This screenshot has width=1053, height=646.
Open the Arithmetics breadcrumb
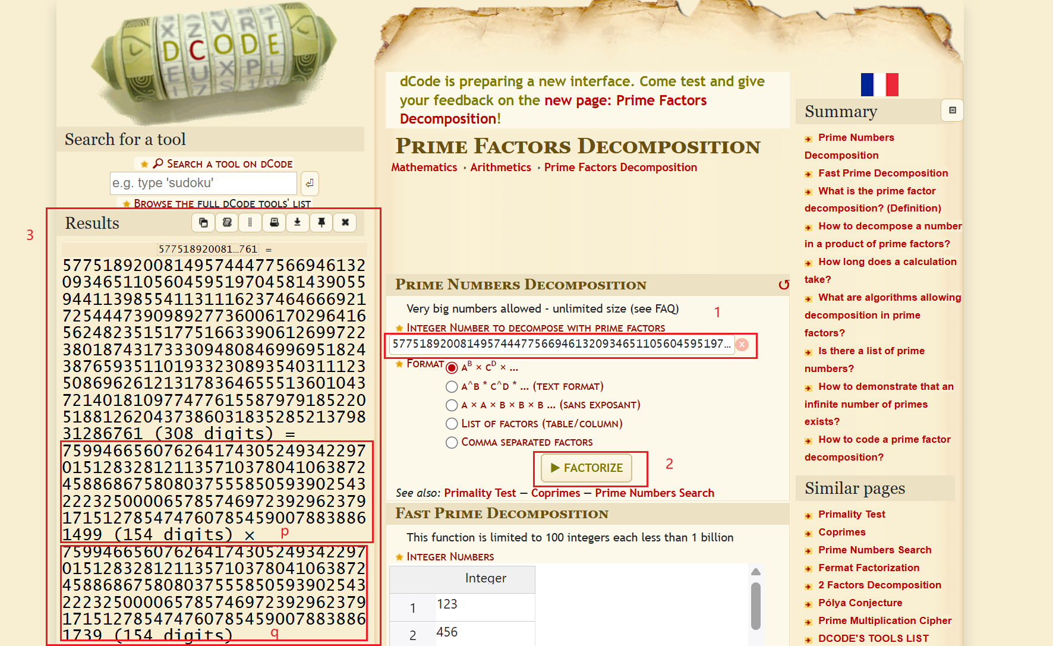500,168
